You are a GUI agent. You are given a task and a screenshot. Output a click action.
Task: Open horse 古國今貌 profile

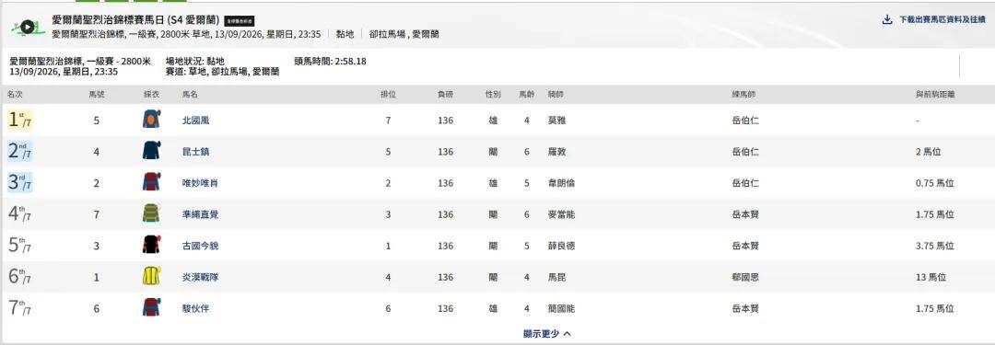click(x=200, y=246)
